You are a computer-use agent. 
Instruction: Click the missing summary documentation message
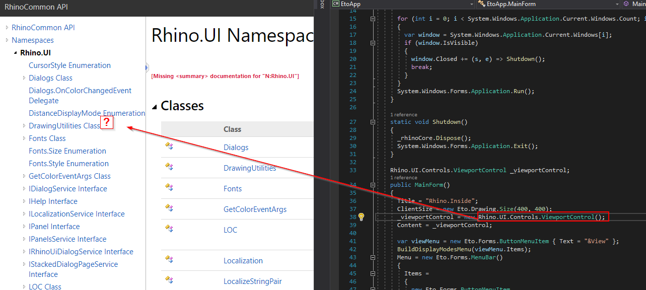pos(225,77)
